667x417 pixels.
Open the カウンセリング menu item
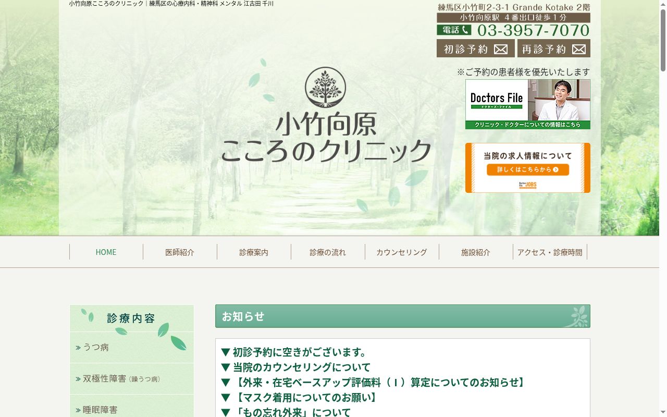[402, 252]
